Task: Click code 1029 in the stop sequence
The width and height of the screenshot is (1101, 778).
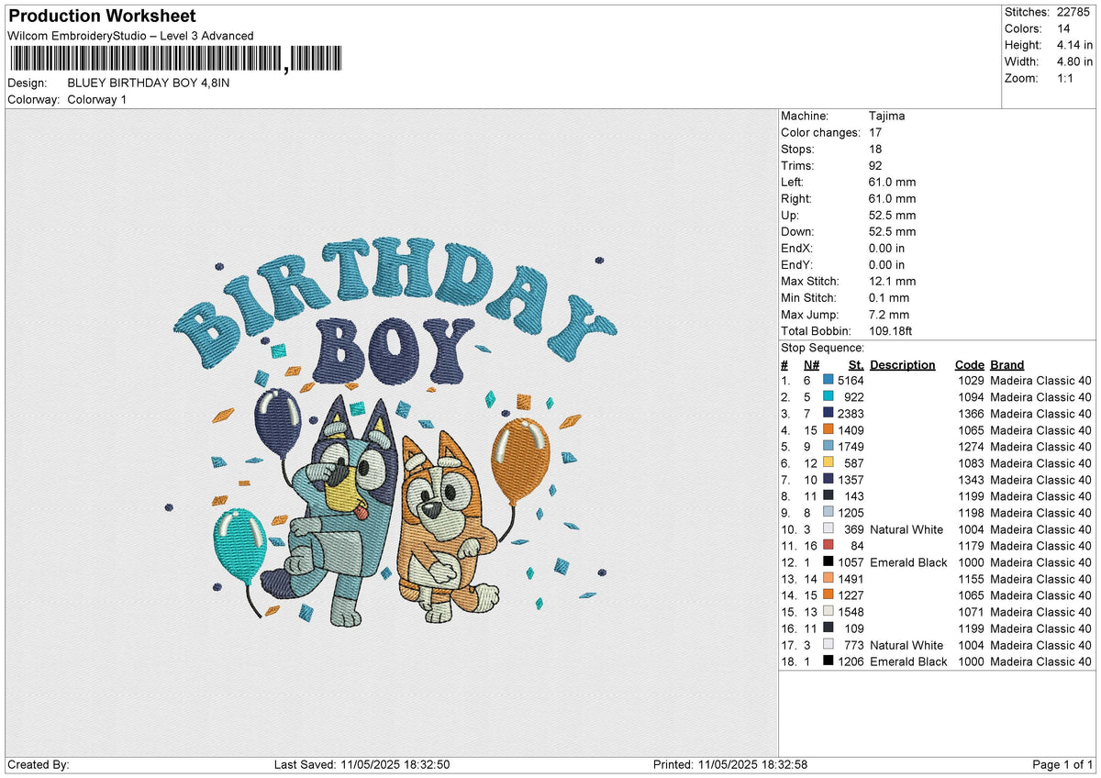Action: click(x=970, y=380)
